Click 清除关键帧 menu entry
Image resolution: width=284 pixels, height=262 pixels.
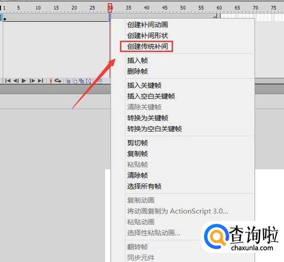(x=144, y=107)
